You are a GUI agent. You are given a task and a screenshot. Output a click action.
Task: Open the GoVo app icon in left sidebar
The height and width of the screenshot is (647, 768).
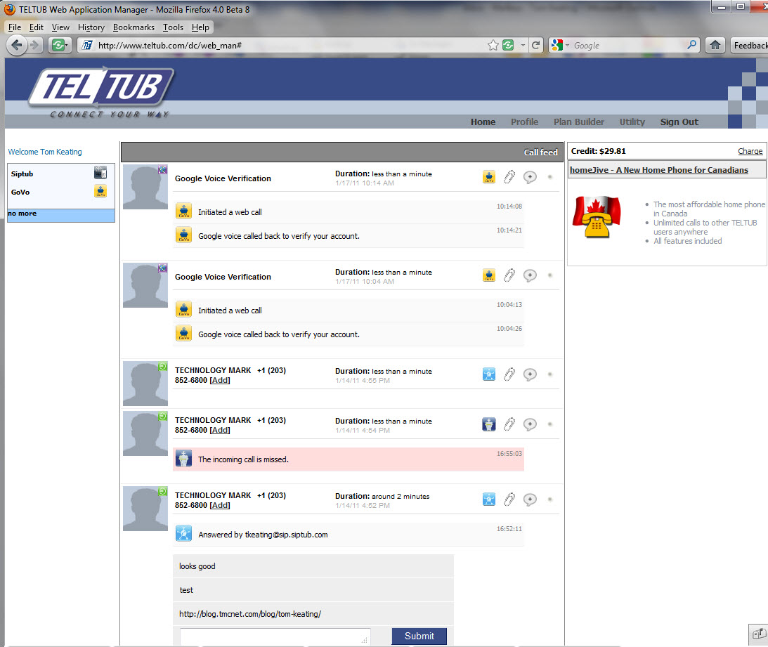[100, 192]
